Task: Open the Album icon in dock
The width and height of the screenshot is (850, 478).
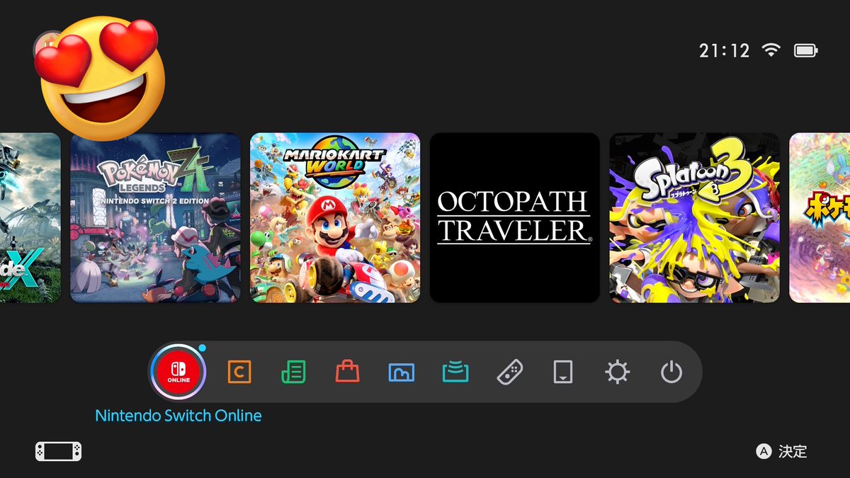Action: click(402, 372)
